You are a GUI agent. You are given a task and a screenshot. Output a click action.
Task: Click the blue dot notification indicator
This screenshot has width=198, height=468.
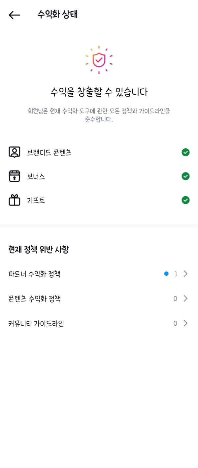(x=166, y=274)
